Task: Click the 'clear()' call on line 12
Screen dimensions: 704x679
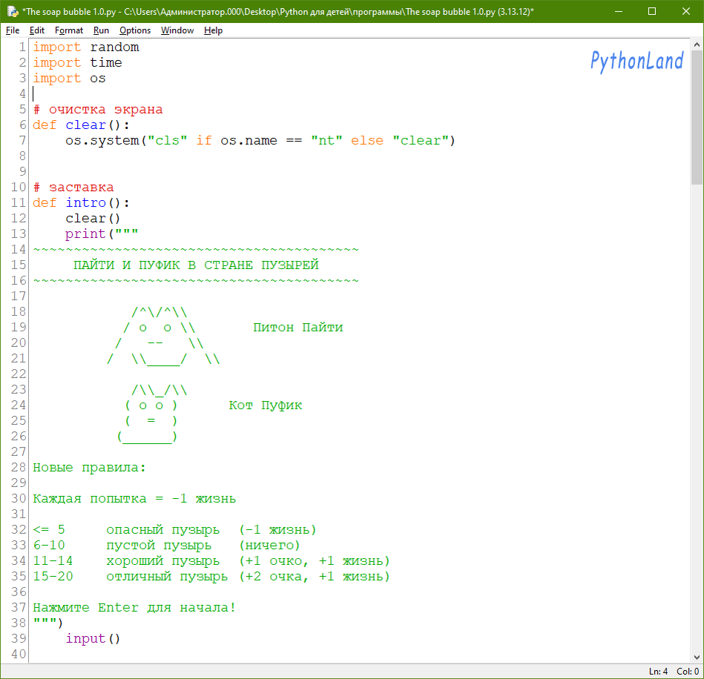Action: (x=93, y=218)
